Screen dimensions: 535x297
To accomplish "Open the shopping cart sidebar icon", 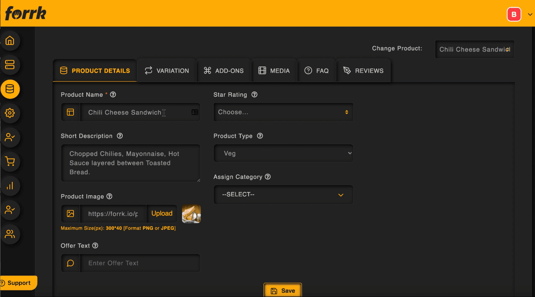I will (10, 161).
